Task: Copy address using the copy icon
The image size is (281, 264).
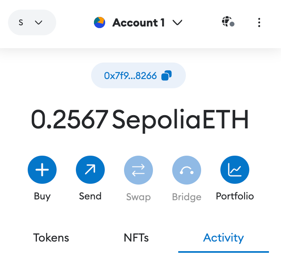Action: [x=167, y=75]
